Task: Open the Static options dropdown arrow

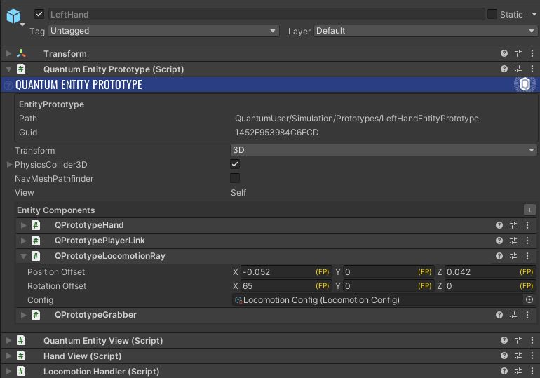Action: click(x=534, y=14)
